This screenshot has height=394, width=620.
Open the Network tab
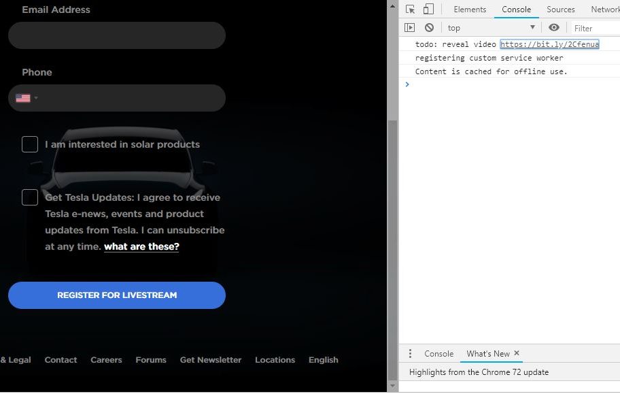coord(605,9)
